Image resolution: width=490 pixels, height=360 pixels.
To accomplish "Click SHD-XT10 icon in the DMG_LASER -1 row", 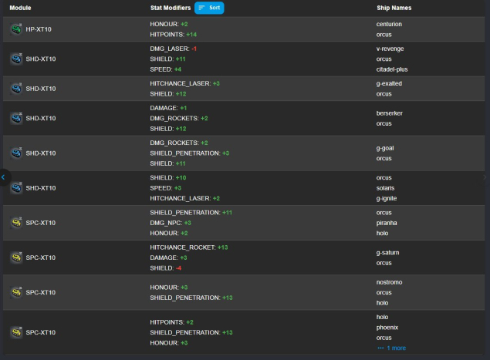I will pyautogui.click(x=16, y=59).
